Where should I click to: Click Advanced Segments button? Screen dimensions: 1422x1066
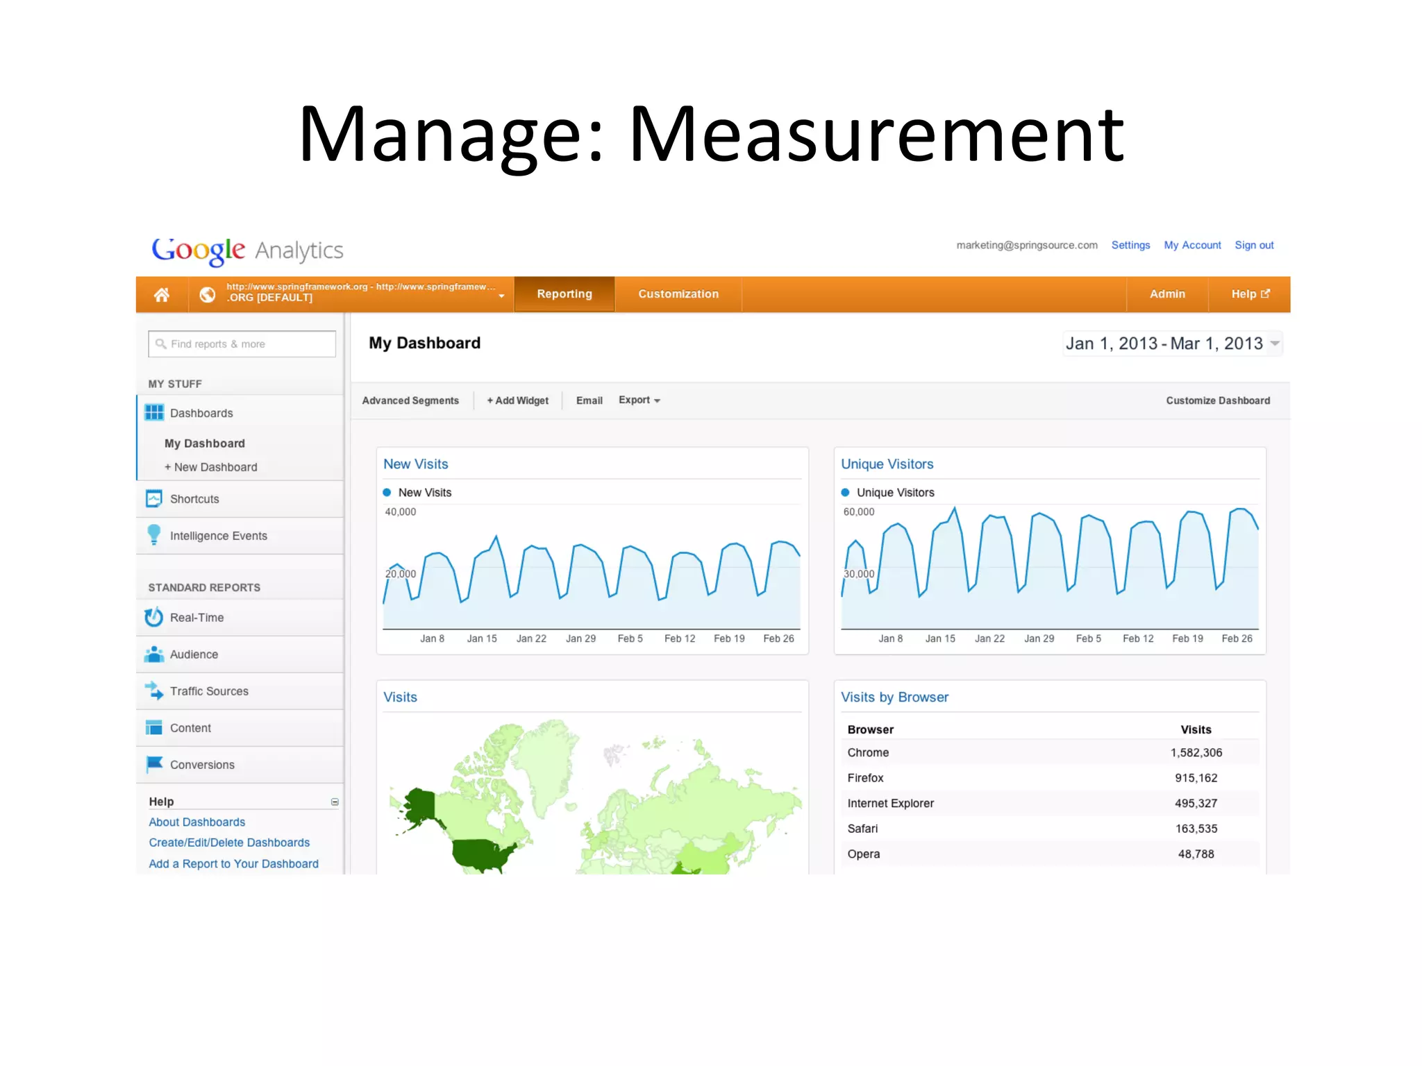(x=410, y=400)
